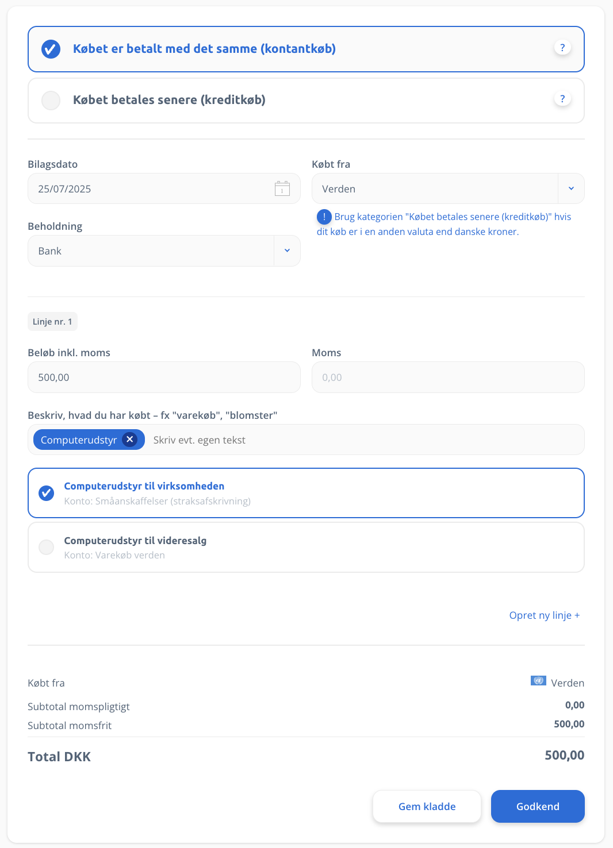Viewport: 613px width, 848px height.
Task: Select Computerudstyr til videresalg option
Action: 306,547
